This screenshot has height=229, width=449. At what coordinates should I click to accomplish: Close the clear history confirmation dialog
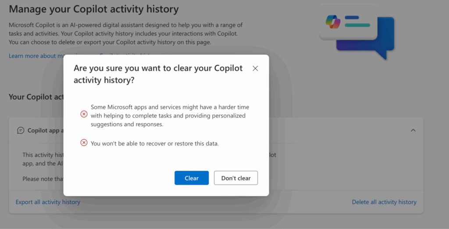click(x=255, y=68)
